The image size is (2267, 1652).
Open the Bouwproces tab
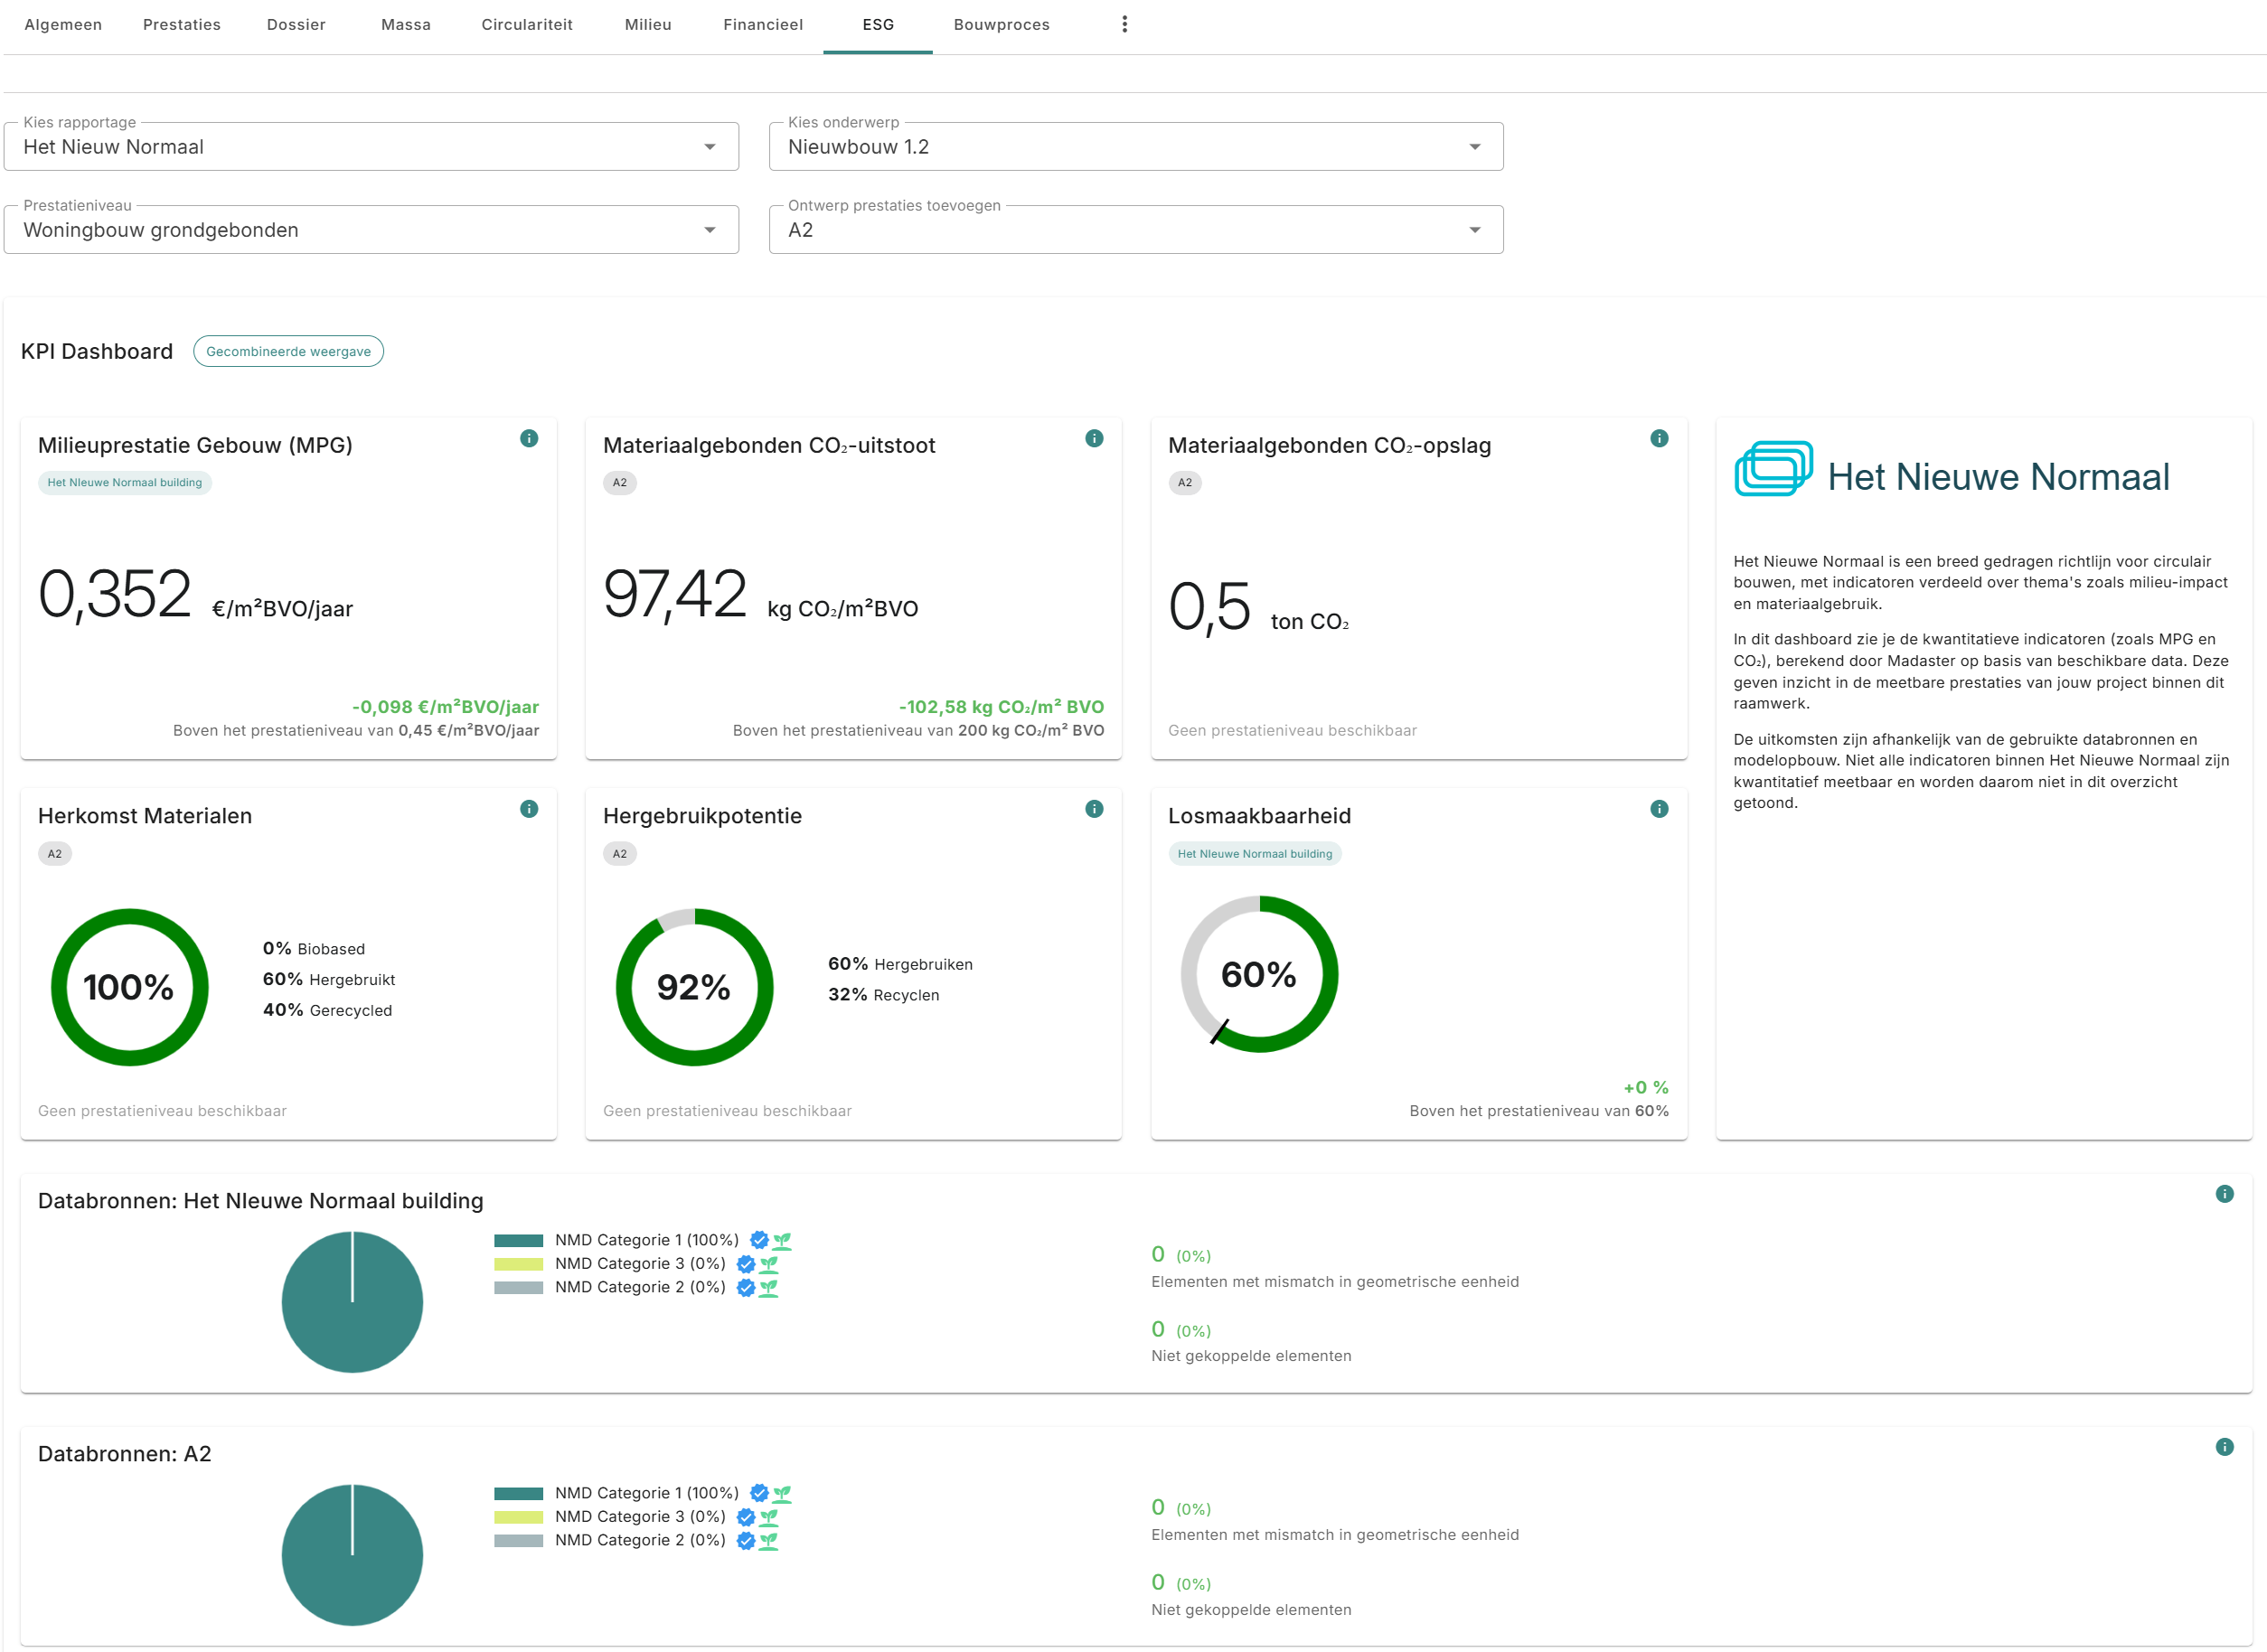1002,25
